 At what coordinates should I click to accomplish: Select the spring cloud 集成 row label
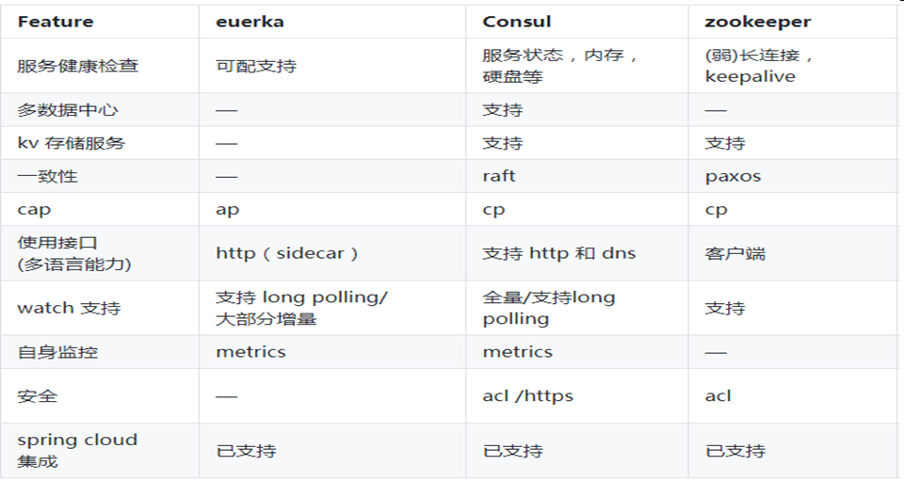click(x=77, y=451)
